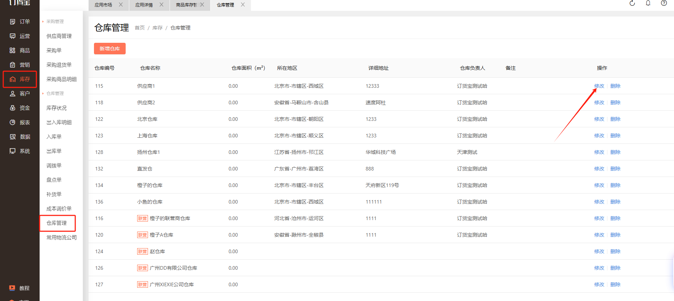Open 出入库明细 submenu item
674x301 pixels.
59,122
